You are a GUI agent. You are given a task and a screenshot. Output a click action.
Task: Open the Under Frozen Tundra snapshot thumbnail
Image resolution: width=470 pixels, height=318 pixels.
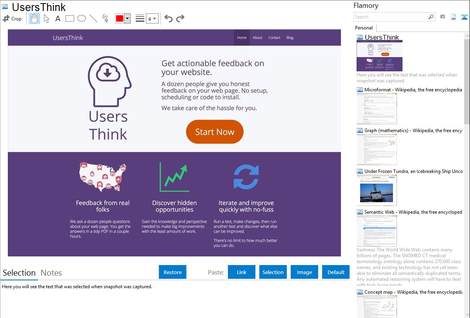377,190
